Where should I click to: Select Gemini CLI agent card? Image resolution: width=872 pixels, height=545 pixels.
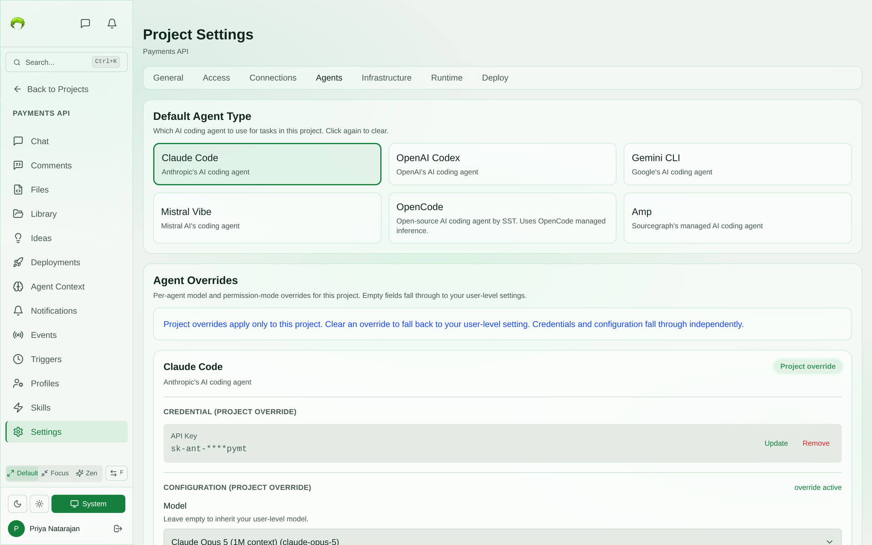coord(738,164)
